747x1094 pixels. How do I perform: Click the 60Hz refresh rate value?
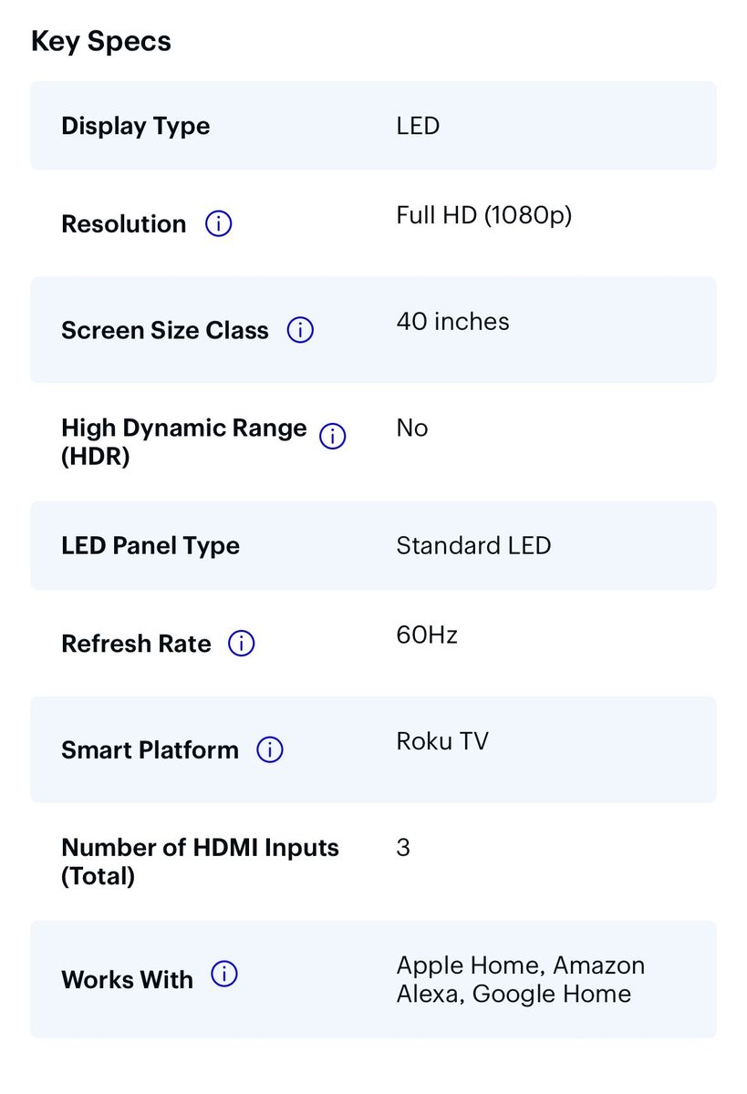pyautogui.click(x=427, y=635)
